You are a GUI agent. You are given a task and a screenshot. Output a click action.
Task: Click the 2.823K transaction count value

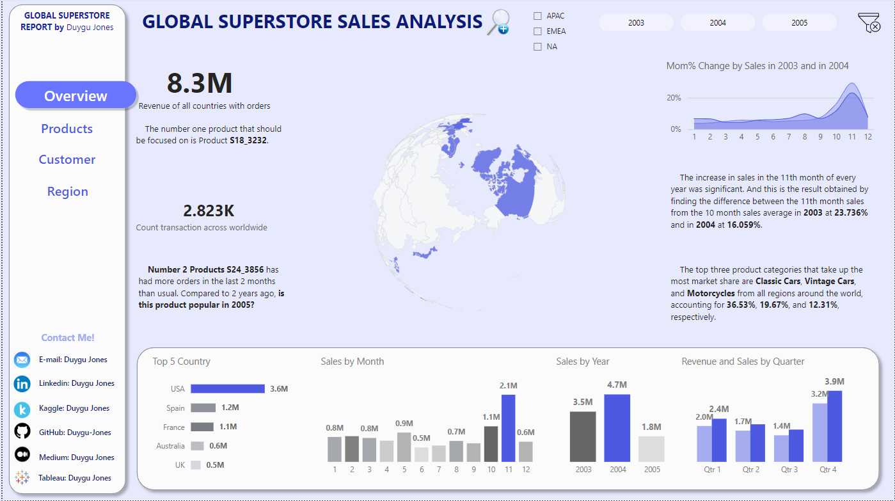[209, 211]
